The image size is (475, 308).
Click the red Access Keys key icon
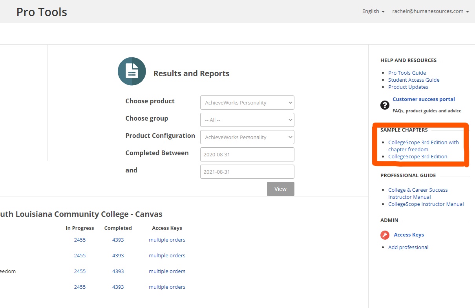(385, 235)
